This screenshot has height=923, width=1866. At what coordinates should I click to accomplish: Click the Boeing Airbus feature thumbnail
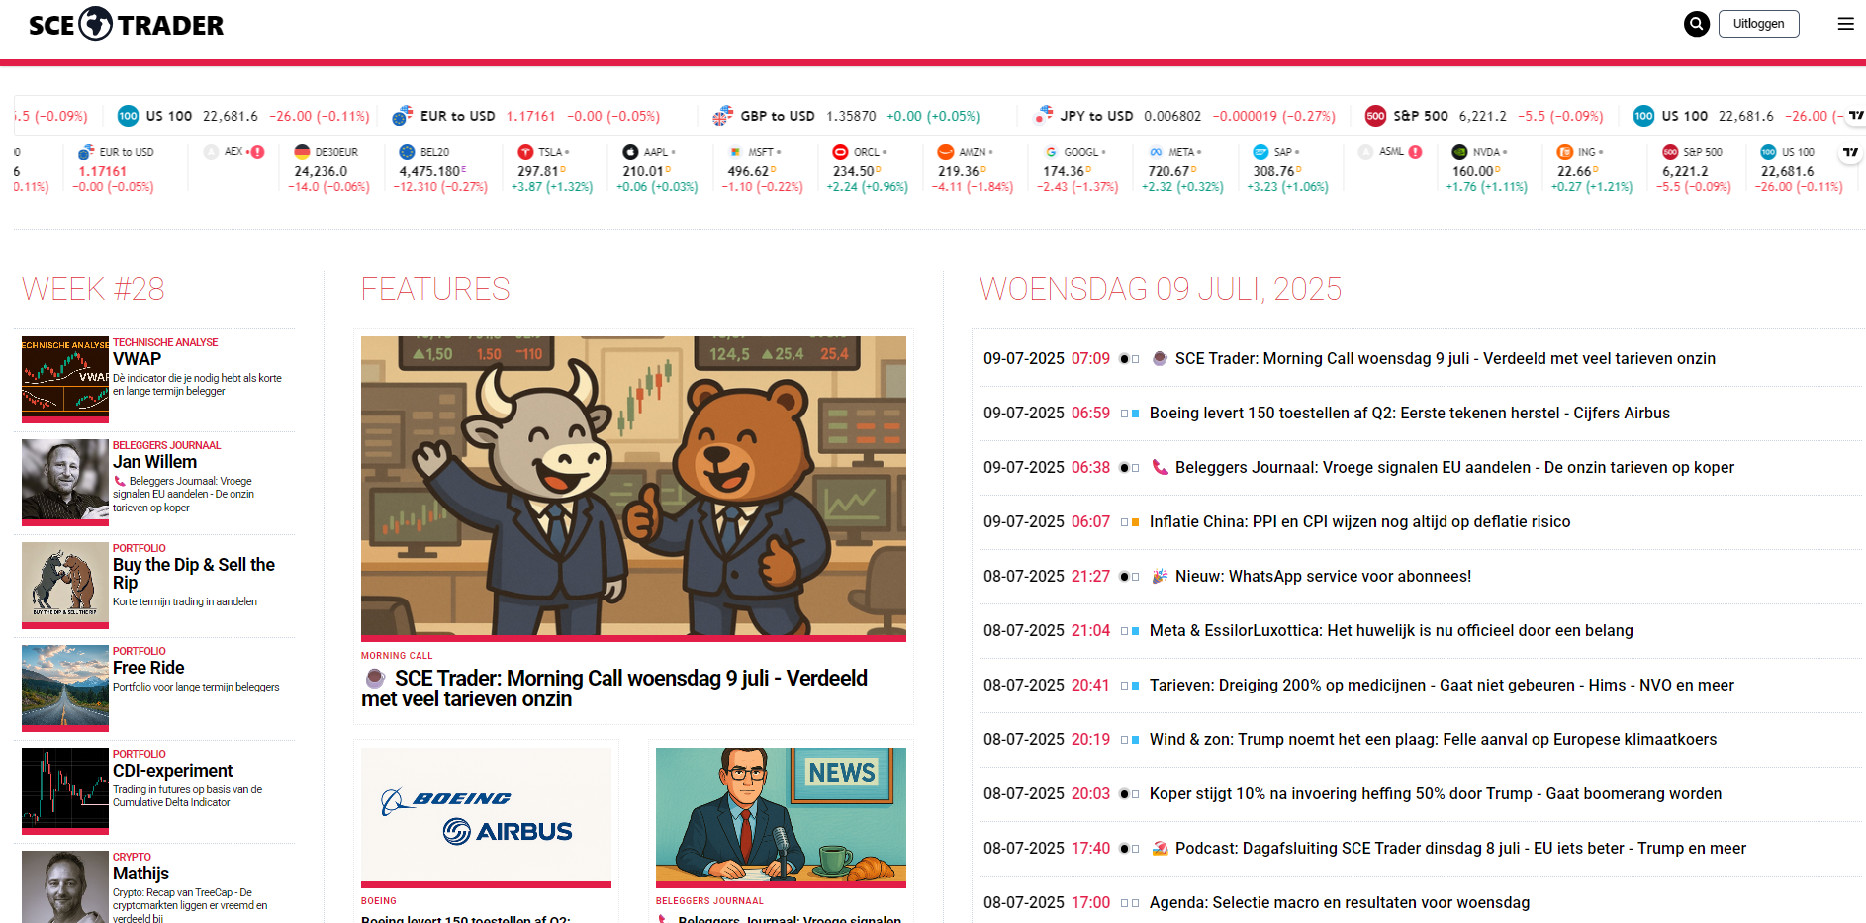tap(486, 817)
